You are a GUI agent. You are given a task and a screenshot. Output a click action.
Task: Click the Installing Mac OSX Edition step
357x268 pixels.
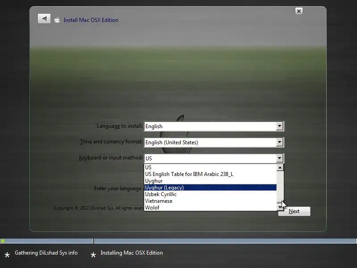tap(132, 253)
